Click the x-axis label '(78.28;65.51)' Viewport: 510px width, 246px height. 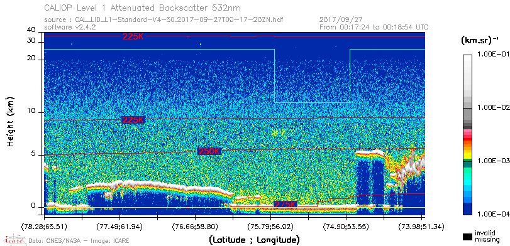44,226
